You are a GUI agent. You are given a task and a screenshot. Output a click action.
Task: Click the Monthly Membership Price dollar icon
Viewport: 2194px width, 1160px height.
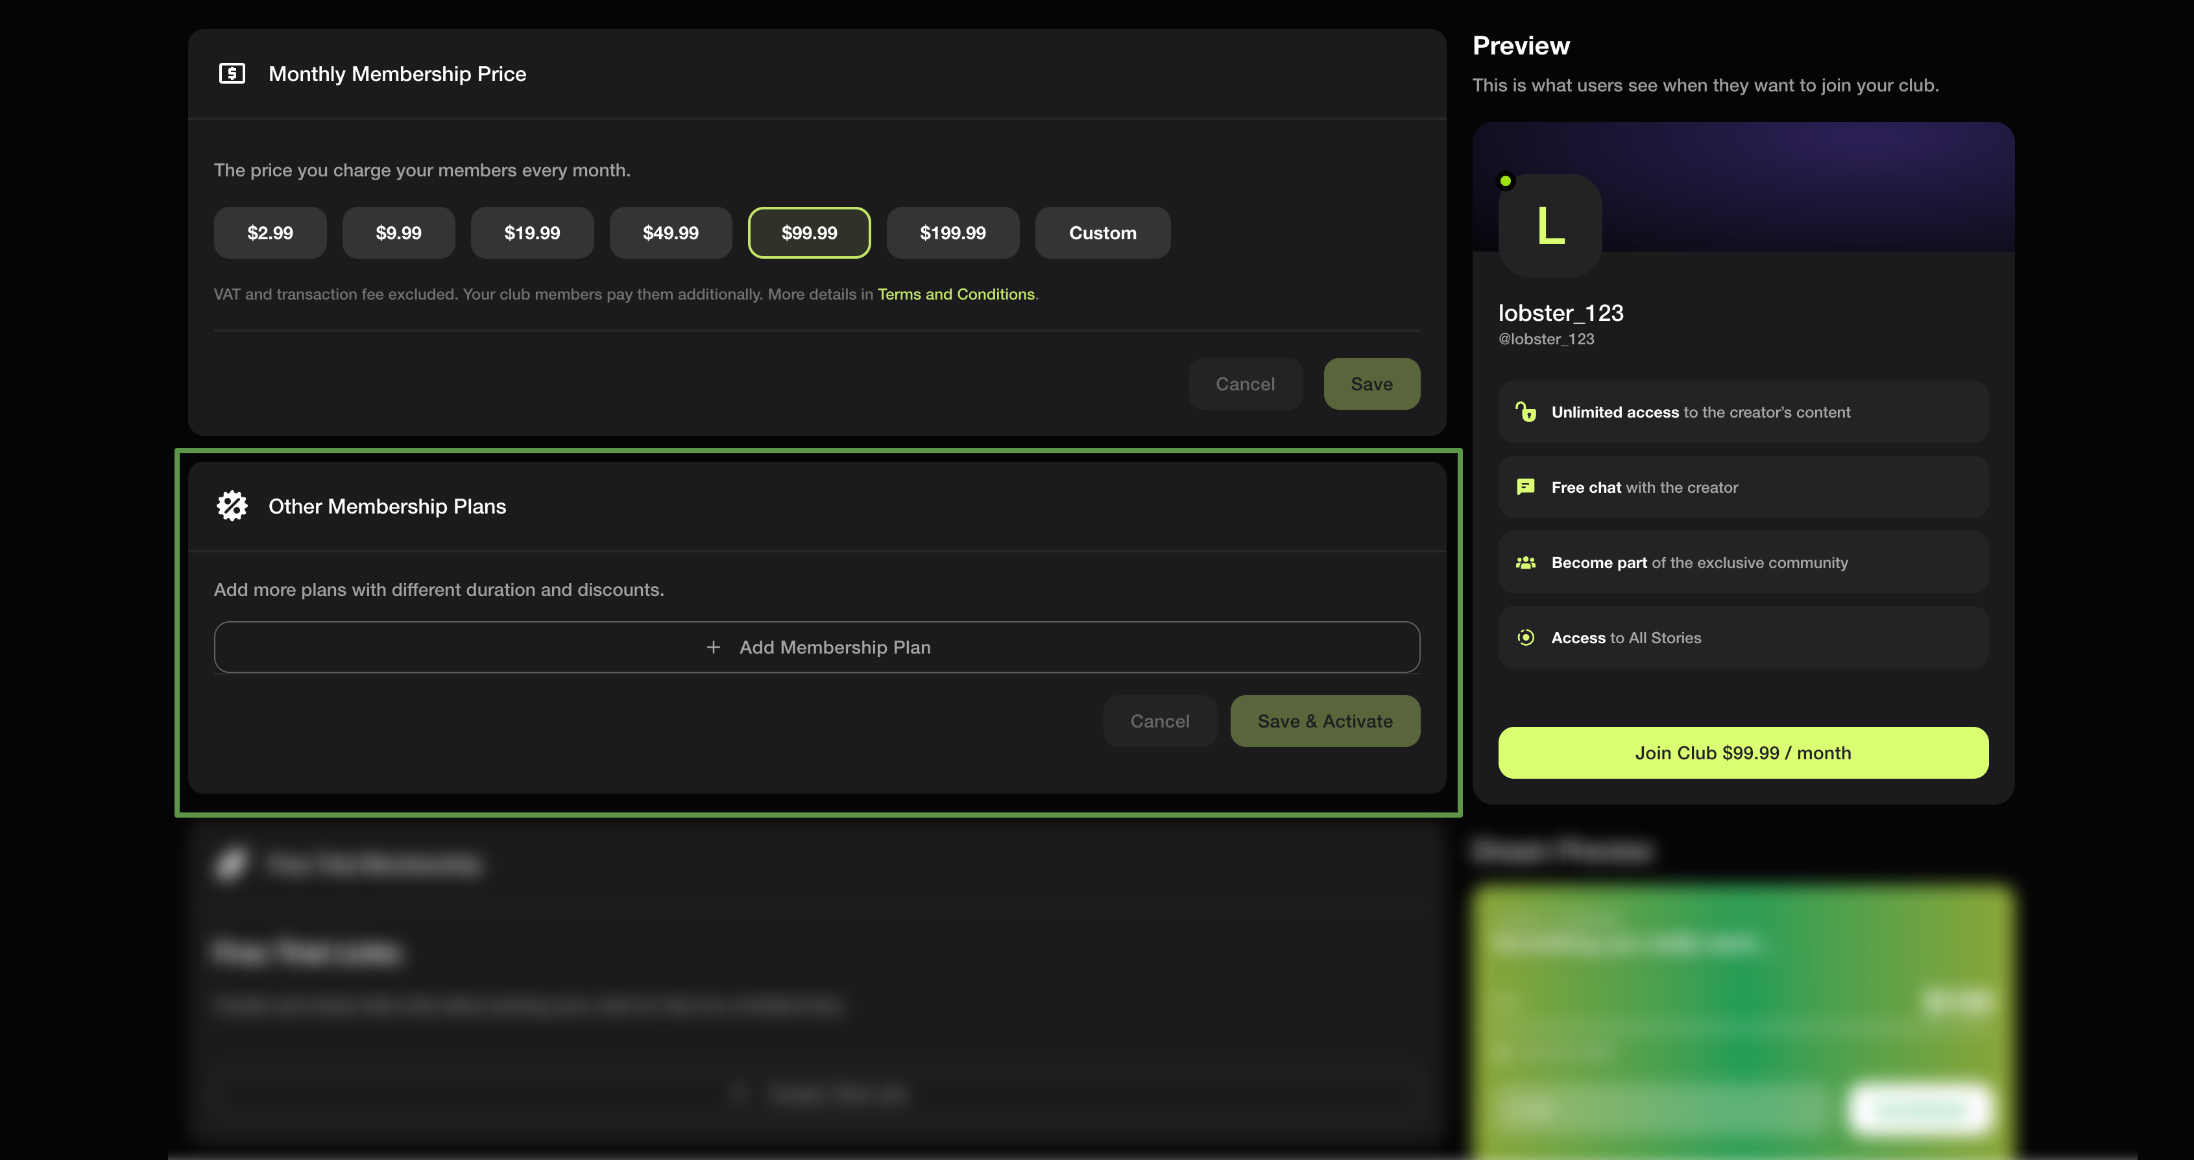pos(231,74)
